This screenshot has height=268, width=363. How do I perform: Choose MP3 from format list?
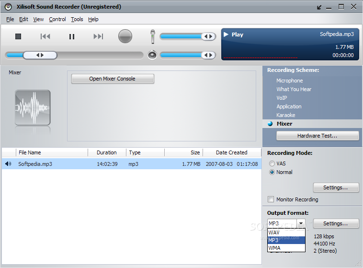(286, 240)
